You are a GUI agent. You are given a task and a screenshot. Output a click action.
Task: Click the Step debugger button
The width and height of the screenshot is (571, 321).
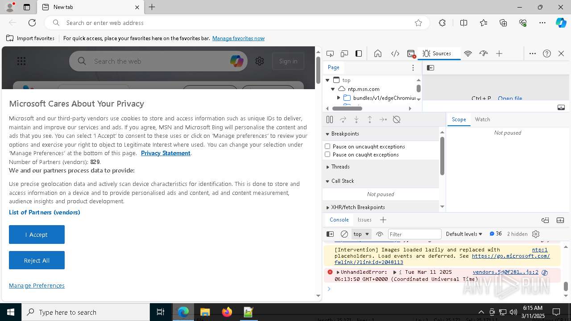383,119
